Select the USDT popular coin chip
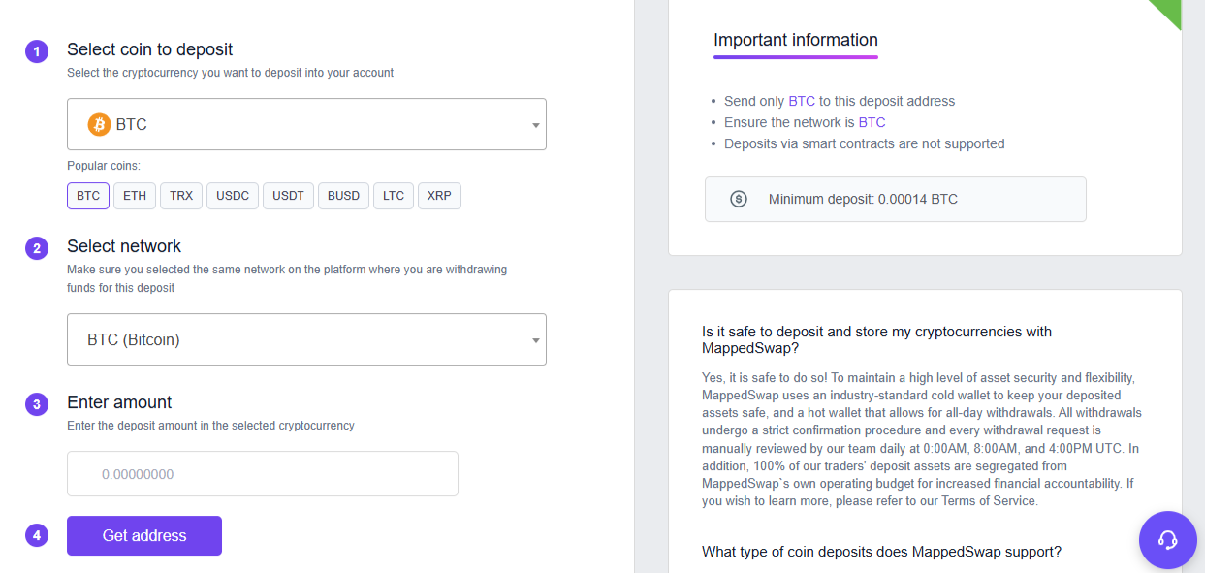This screenshot has width=1205, height=573. click(288, 196)
